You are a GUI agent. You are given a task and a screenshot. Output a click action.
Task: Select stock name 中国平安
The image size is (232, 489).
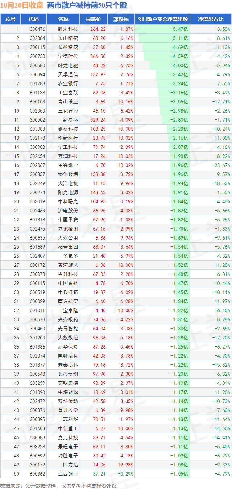pos(68,220)
